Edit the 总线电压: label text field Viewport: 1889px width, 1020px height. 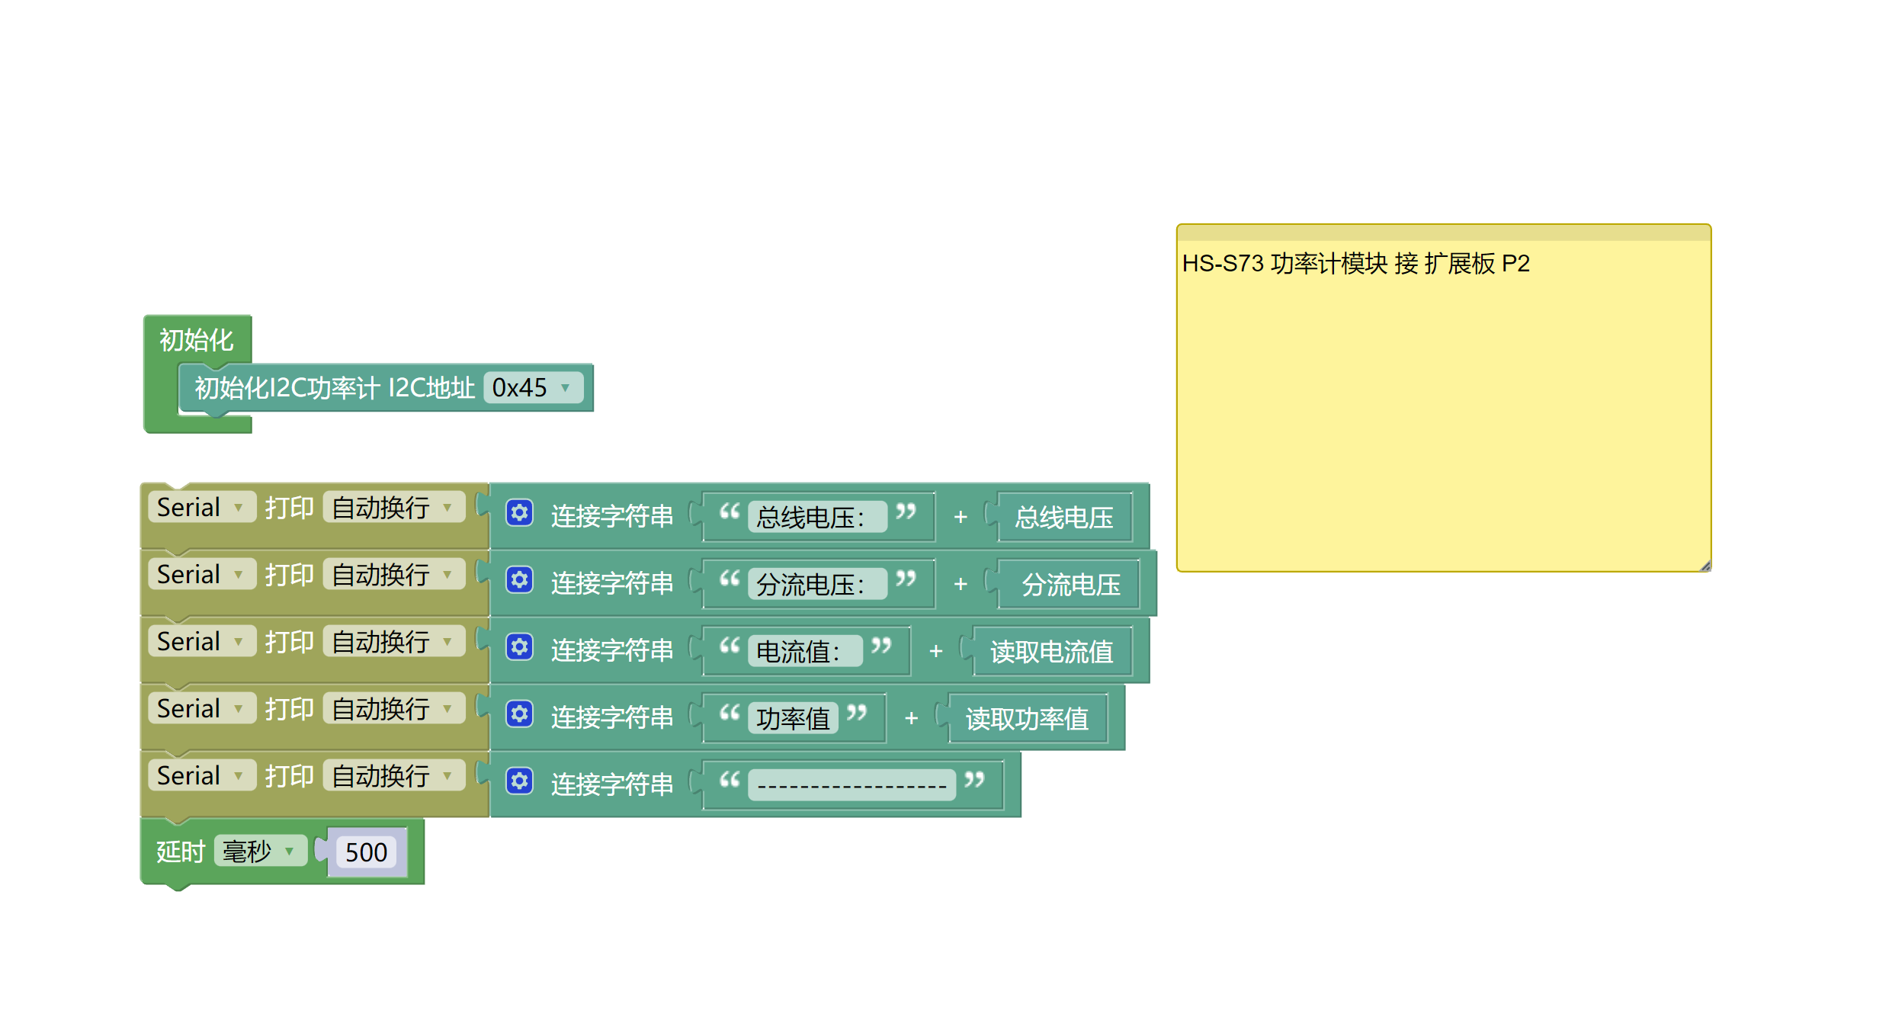coord(817,517)
